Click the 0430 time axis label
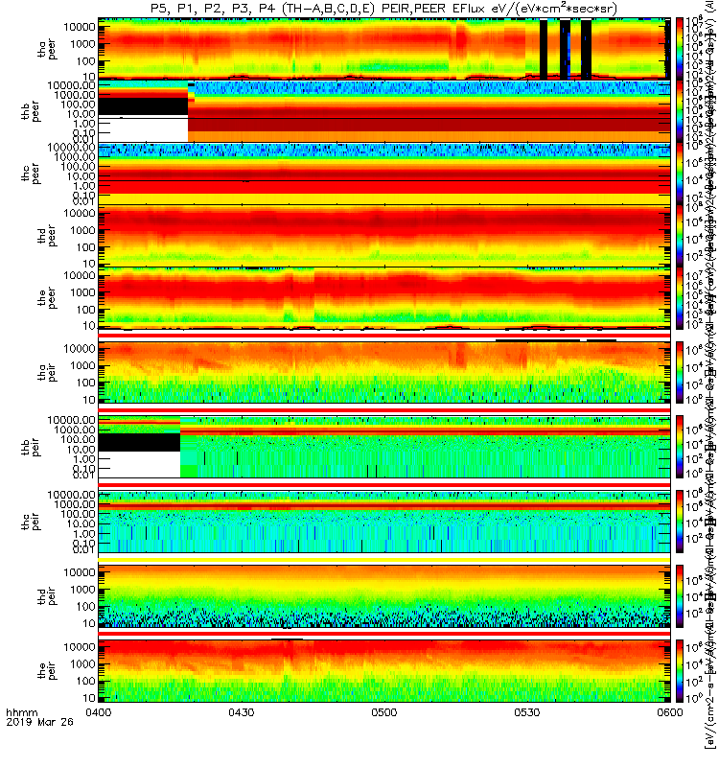719x767 pixels. [x=242, y=712]
